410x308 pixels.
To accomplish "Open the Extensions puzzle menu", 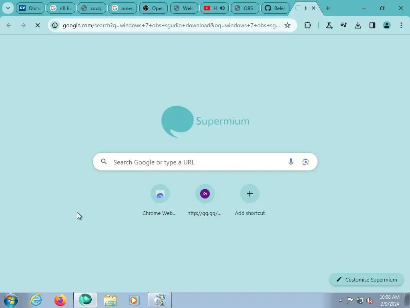I will [308, 25].
